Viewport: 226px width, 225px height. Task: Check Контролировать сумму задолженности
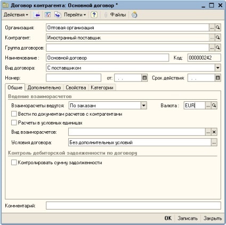14,163
